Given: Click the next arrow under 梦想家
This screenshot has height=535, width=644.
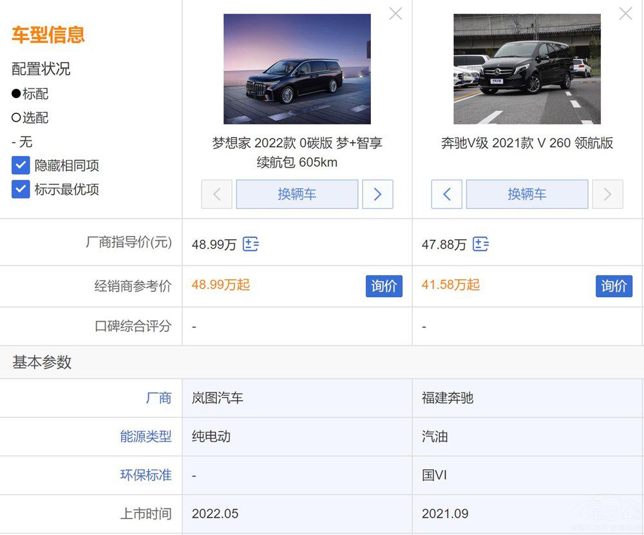Looking at the screenshot, I should 377,194.
